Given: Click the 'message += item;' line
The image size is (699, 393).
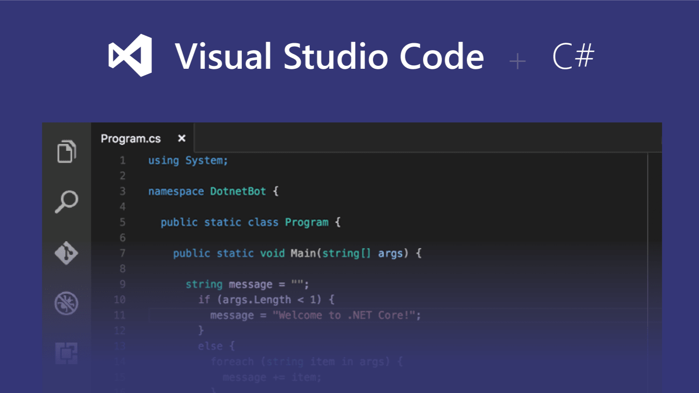Looking at the screenshot, I should pyautogui.click(x=272, y=377).
